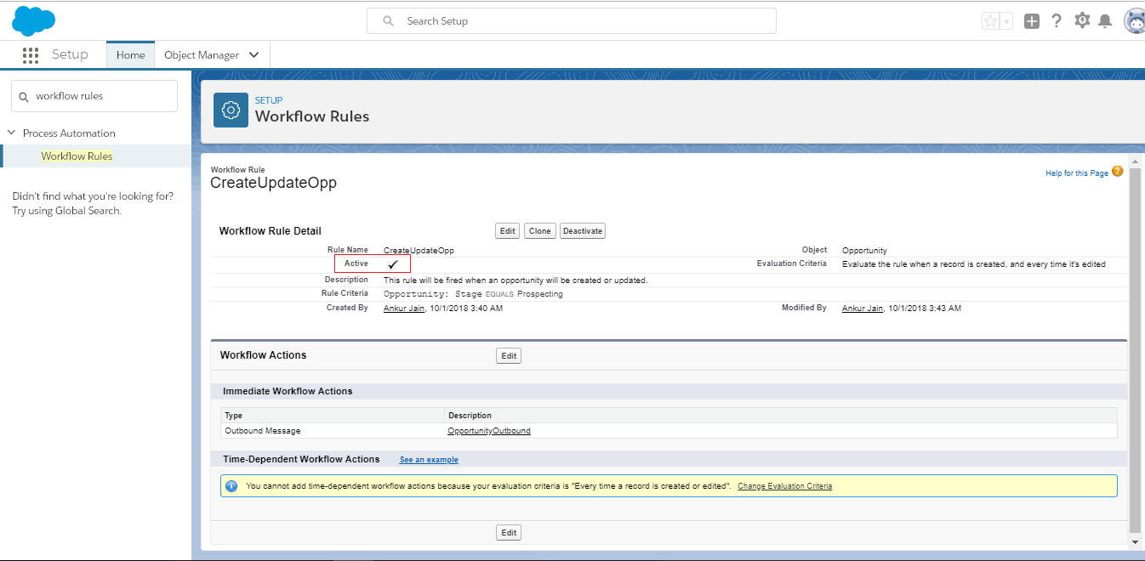1145x561 pixels.
Task: Click the magnifier icon in Quick Find
Action: [x=24, y=96]
